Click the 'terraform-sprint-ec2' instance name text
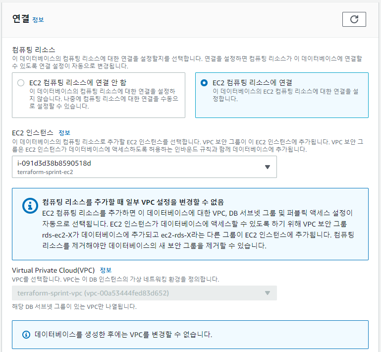 pyautogui.click(x=45, y=172)
